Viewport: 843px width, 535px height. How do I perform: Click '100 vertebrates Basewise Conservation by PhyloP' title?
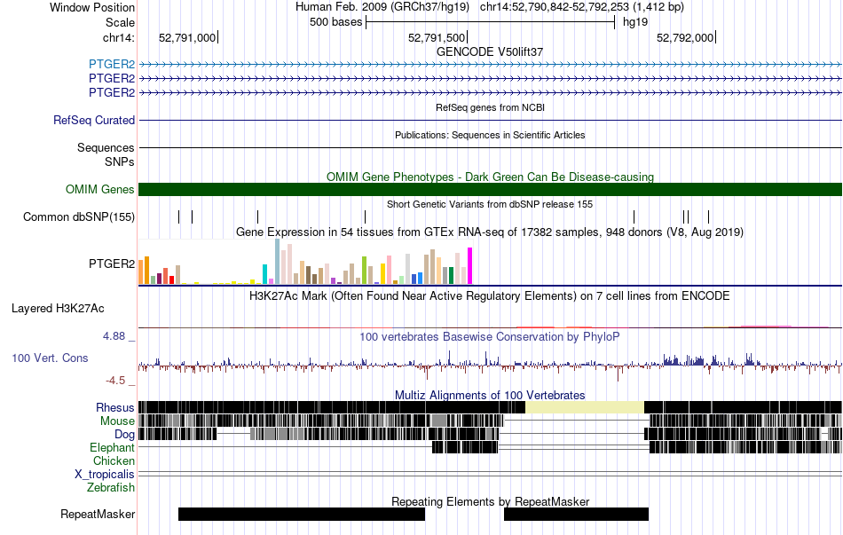(x=490, y=336)
